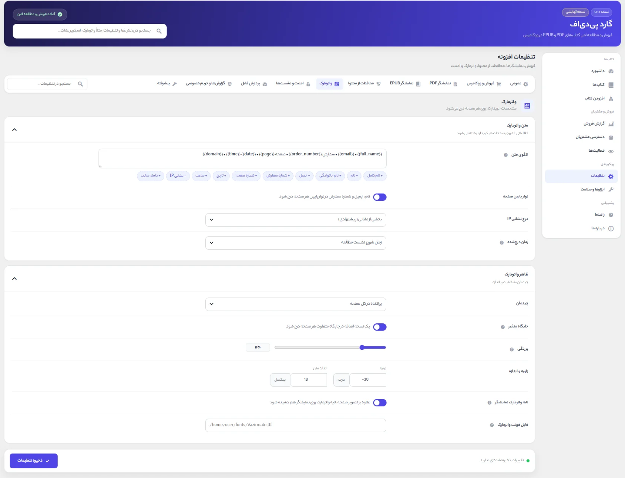Image resolution: width=625 pixels, height=478 pixels.
Task: Toggle the جایگاه متغیر switch
Action: click(379, 327)
